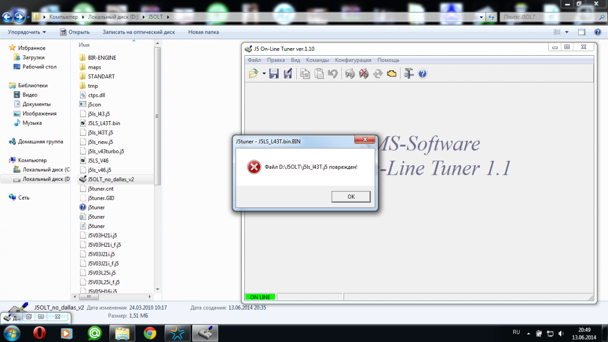
Task: Click Новая папка in the Explorer toolbar
Action: click(x=204, y=32)
